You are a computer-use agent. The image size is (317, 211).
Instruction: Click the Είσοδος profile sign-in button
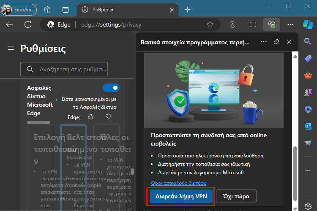click(19, 9)
